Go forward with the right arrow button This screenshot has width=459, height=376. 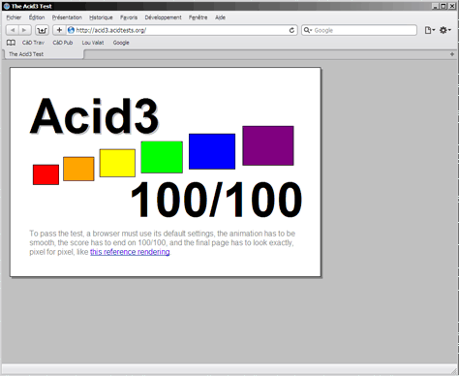24,30
